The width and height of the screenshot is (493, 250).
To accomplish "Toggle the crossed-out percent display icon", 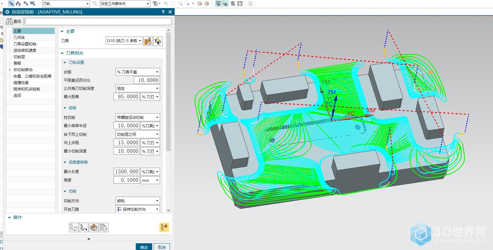I will [233, 4].
